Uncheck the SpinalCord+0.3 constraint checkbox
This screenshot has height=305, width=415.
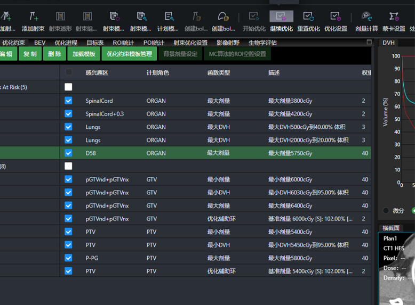[x=68, y=114]
